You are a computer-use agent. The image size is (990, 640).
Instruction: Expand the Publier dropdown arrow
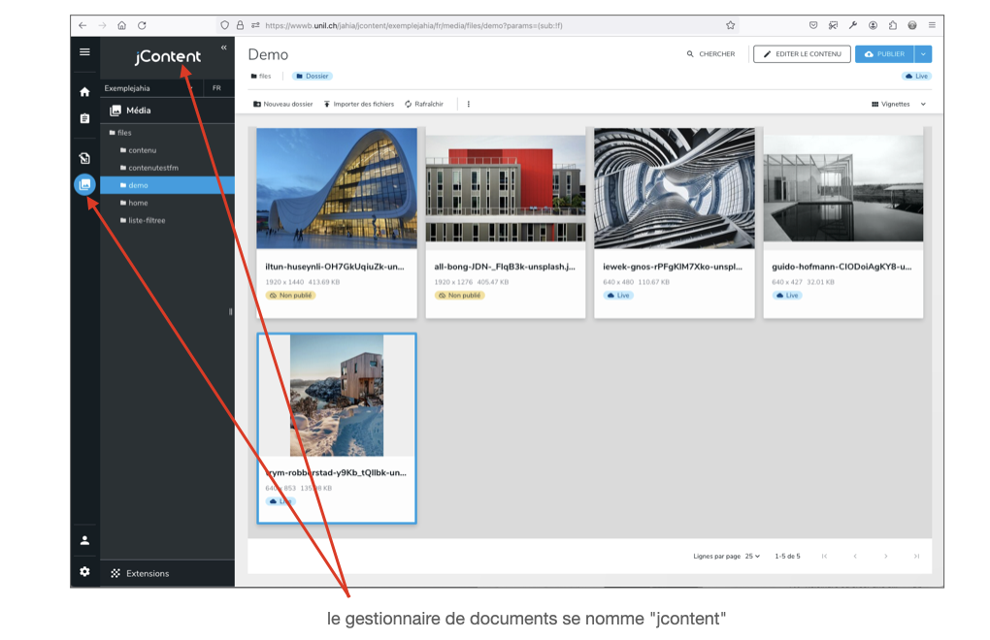click(x=923, y=54)
